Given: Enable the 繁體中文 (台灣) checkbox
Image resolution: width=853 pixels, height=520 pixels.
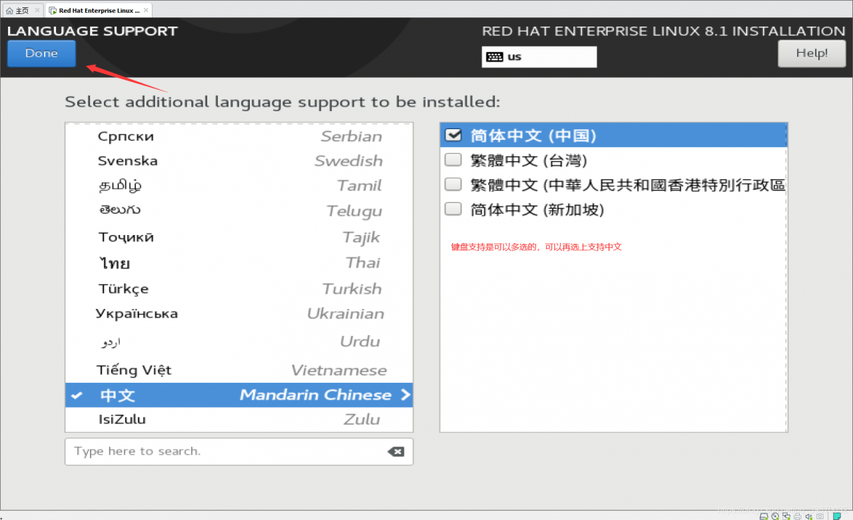Looking at the screenshot, I should (x=453, y=160).
